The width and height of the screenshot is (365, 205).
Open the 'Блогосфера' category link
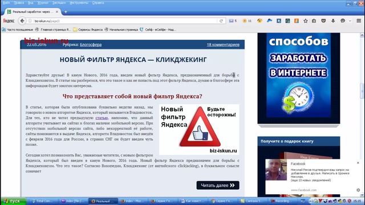(91, 44)
